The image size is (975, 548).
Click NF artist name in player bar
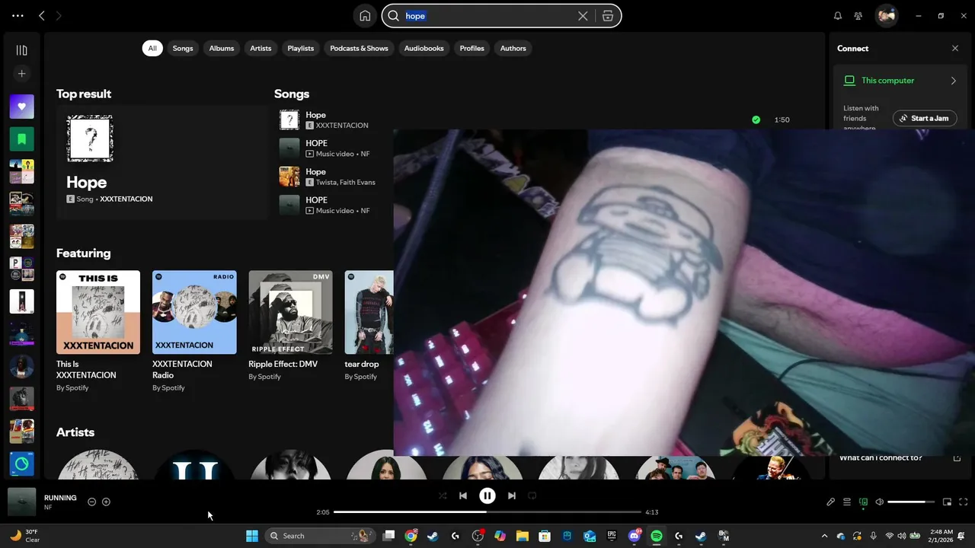coord(48,508)
